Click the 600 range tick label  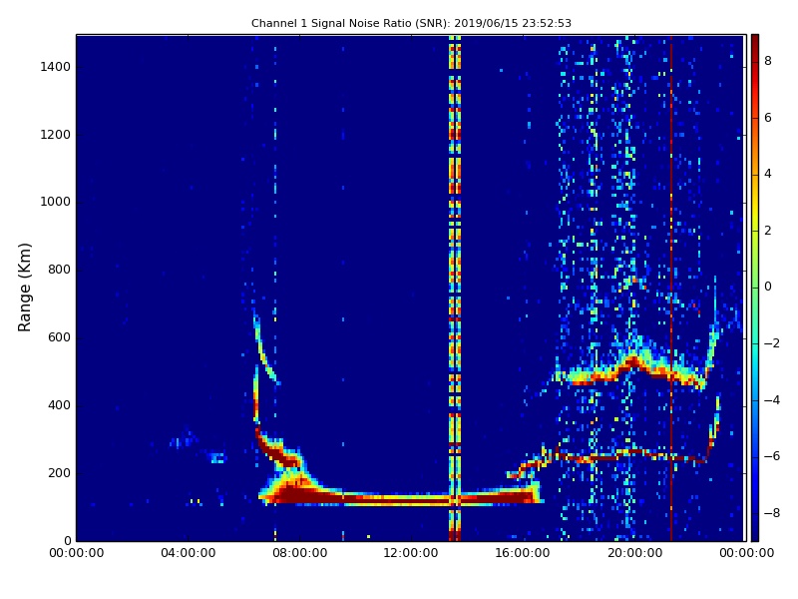pyautogui.click(x=59, y=337)
